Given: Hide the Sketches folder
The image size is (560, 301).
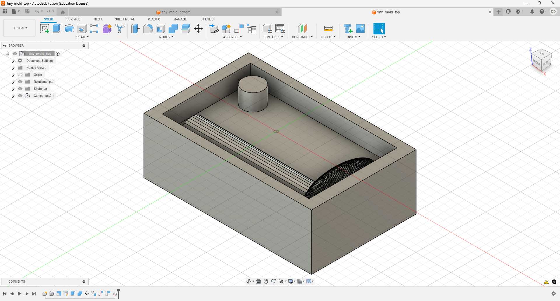Looking at the screenshot, I should click(x=20, y=89).
